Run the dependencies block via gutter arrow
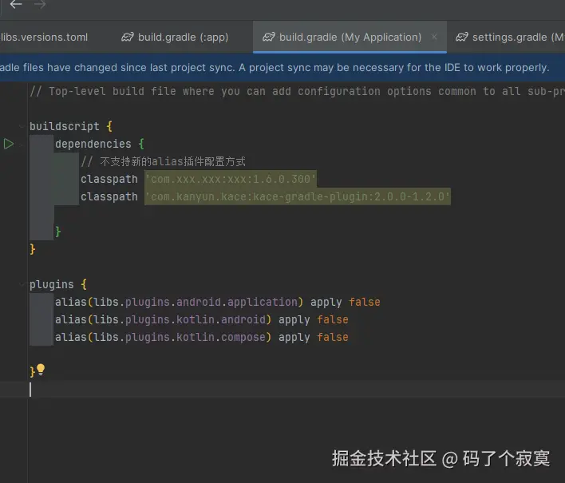The height and width of the screenshot is (483, 565). point(9,144)
